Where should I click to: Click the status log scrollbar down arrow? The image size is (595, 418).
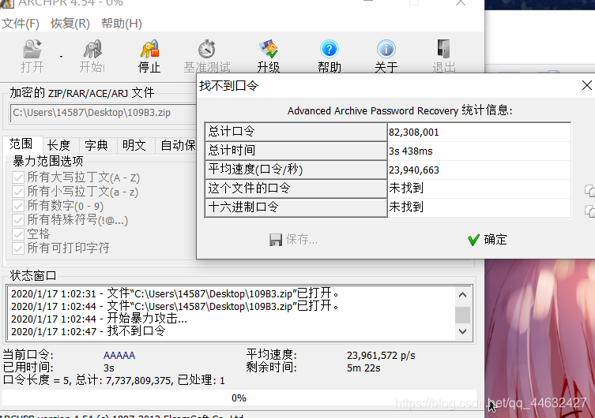[462, 332]
